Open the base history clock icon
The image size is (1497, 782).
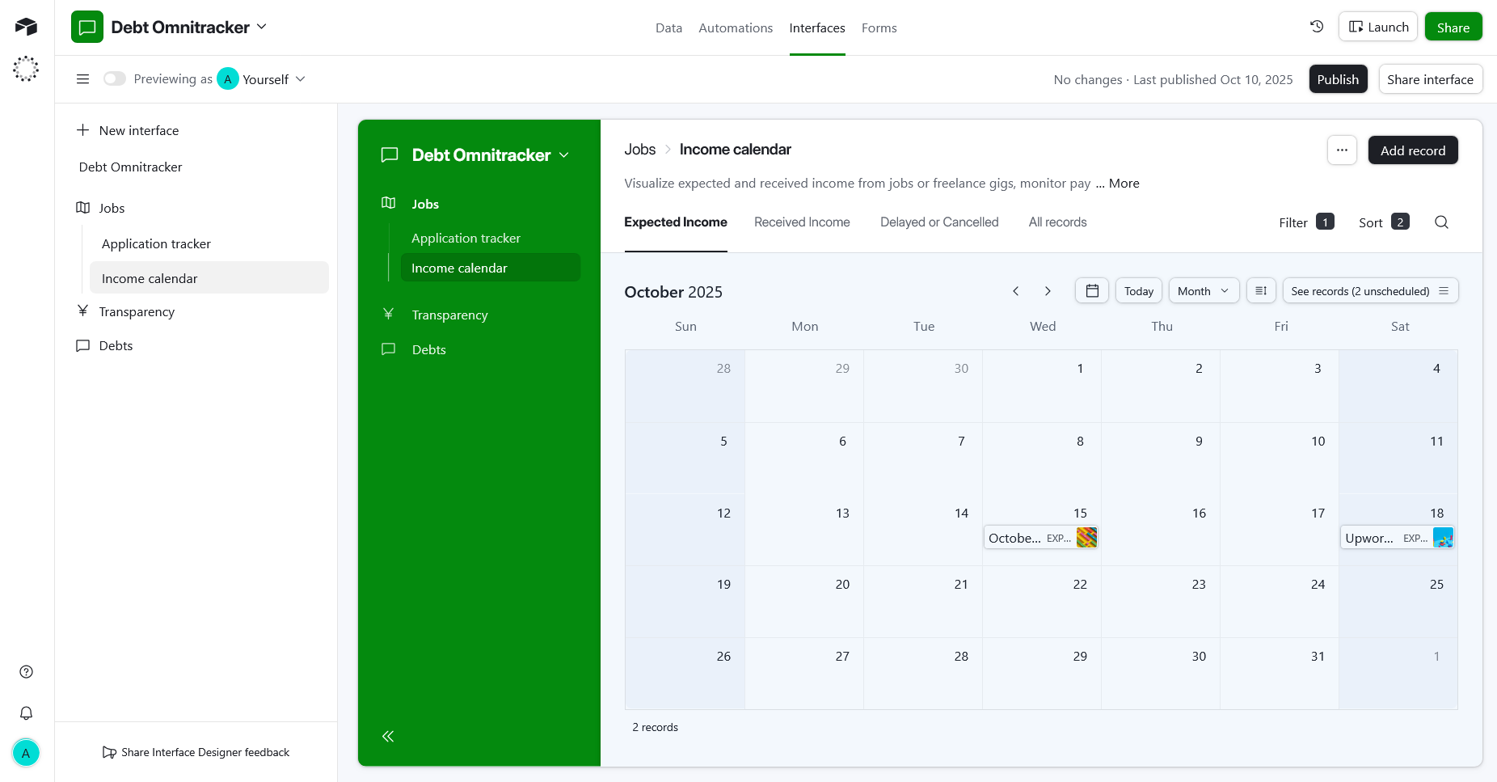pyautogui.click(x=1317, y=27)
